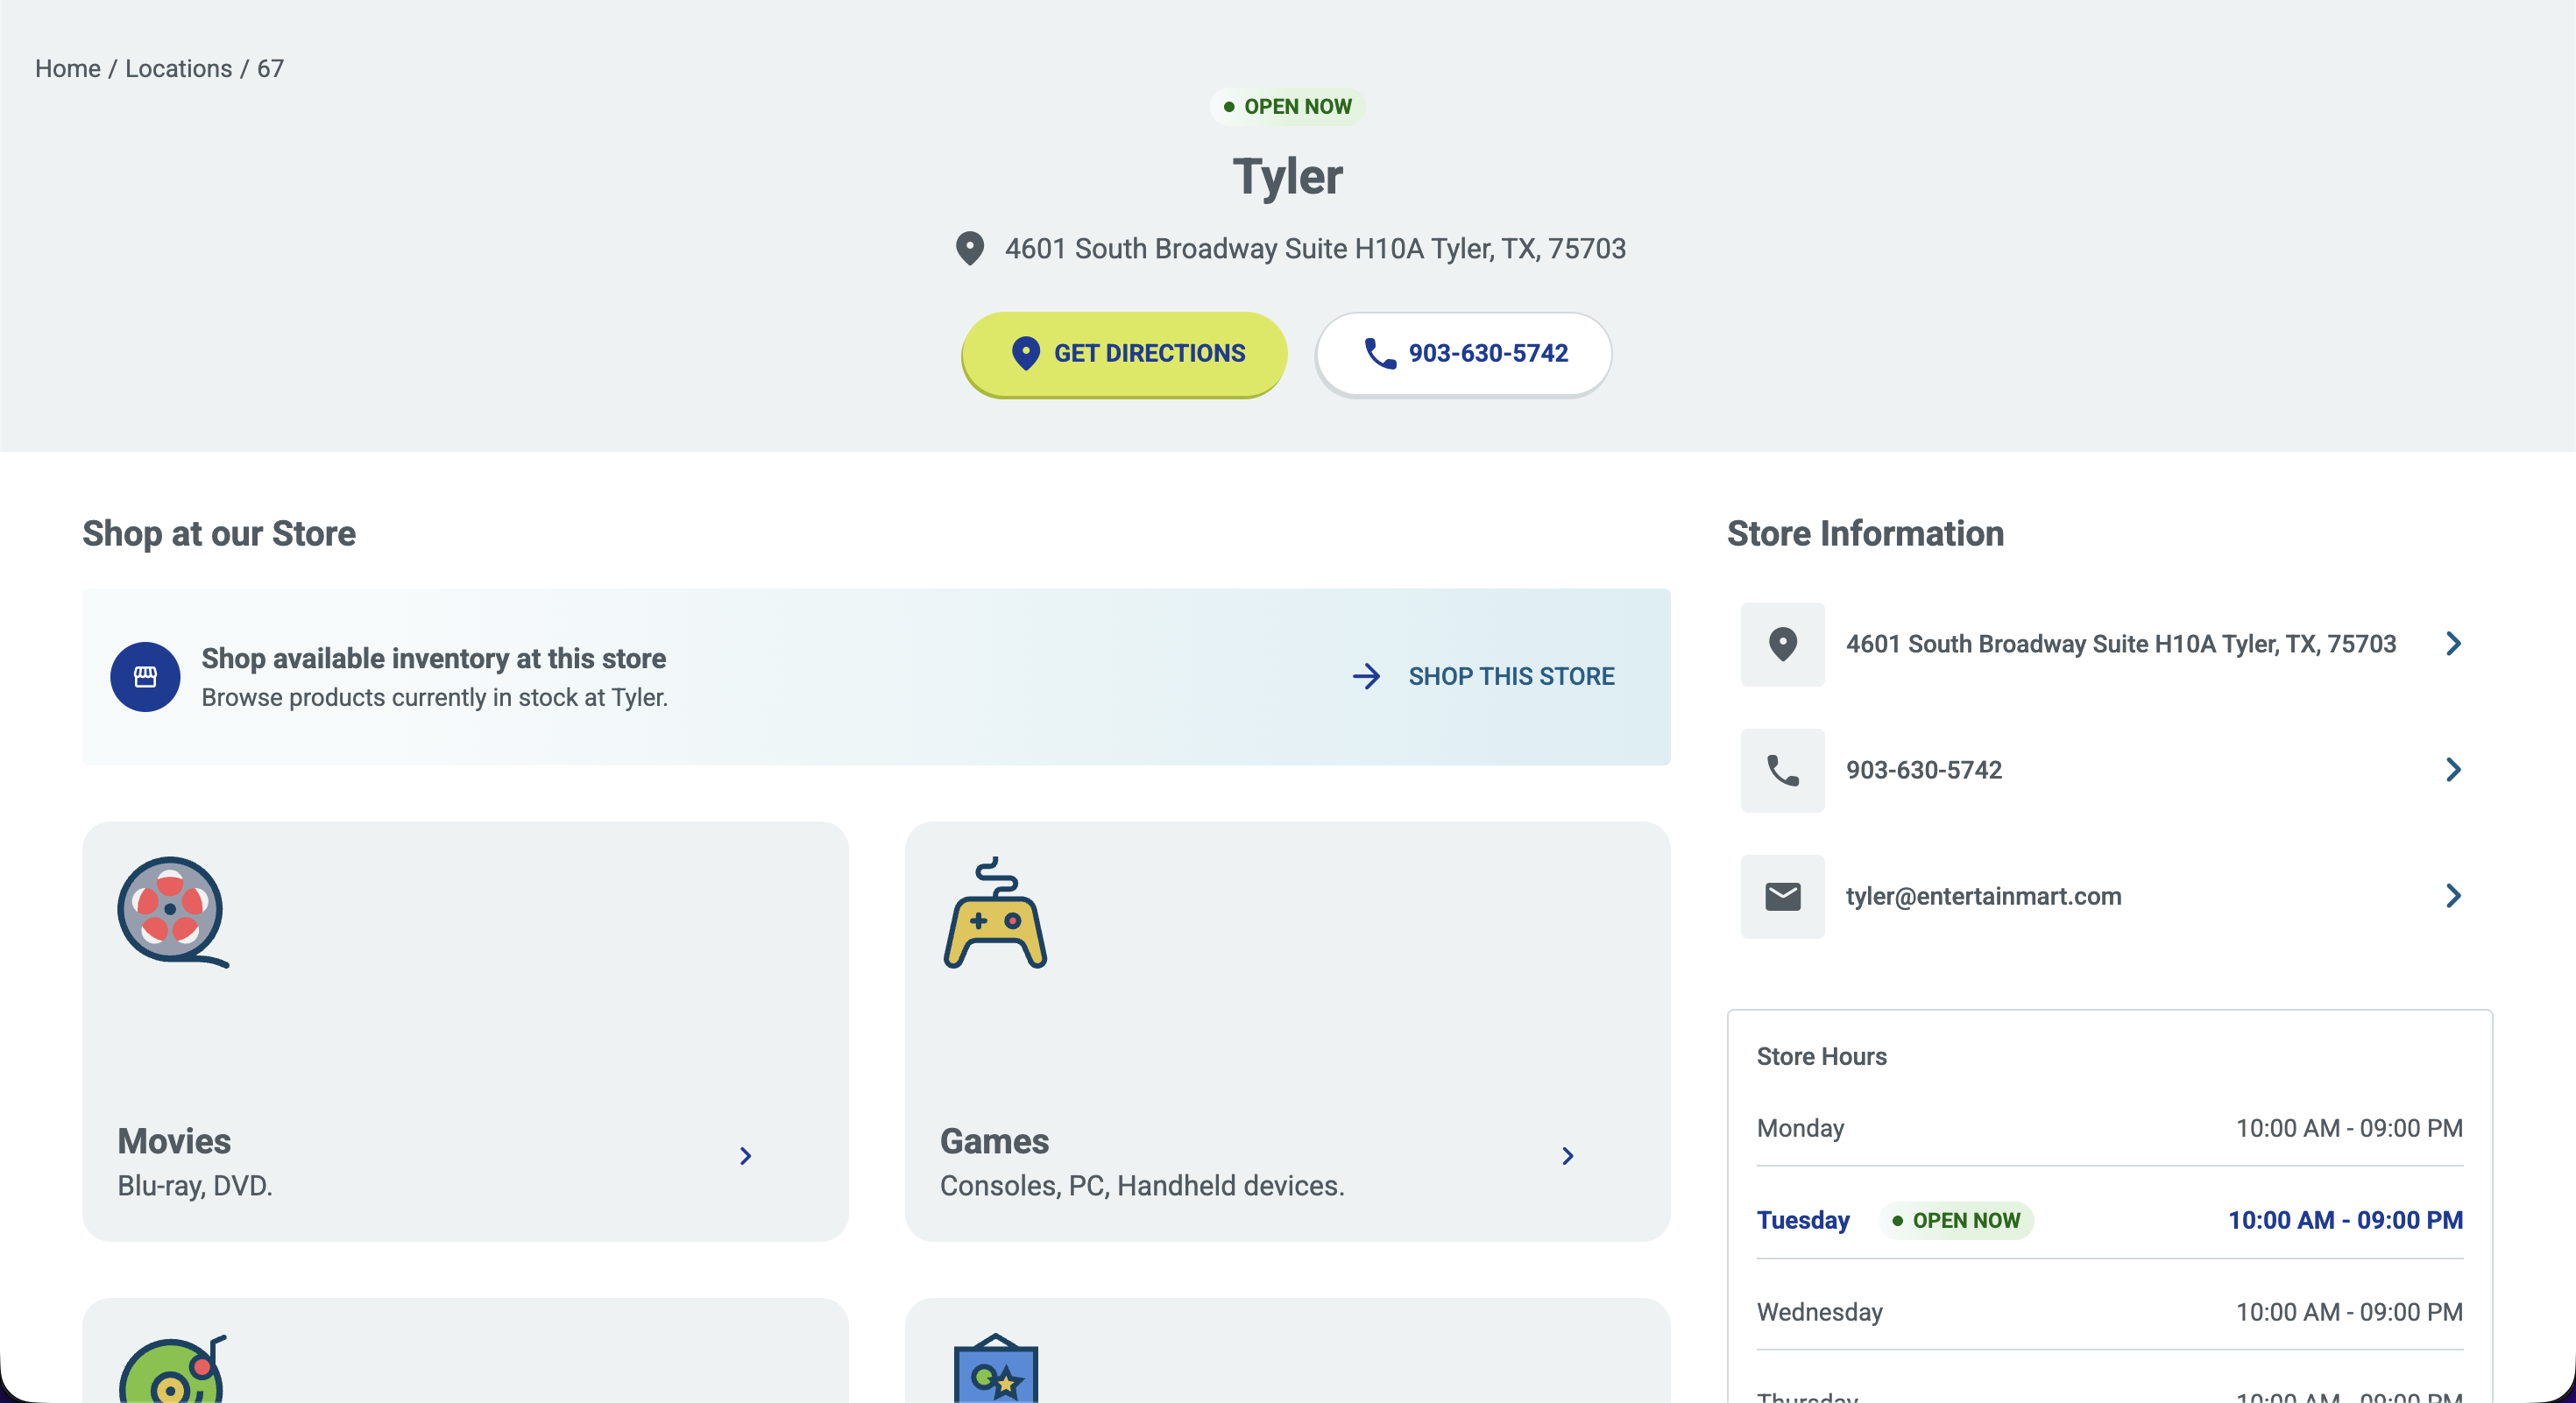2576x1403 pixels.
Task: Click the Movies card title
Action: 174,1141
